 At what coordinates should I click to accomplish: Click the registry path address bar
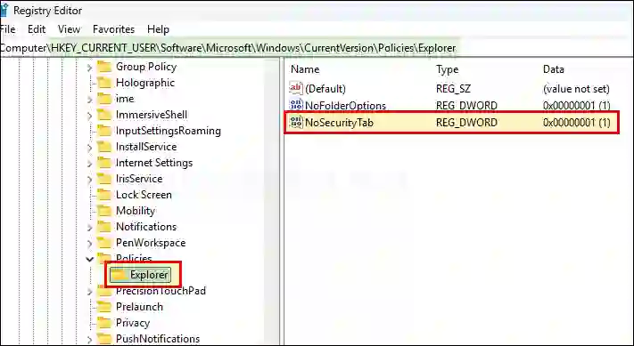click(317, 48)
